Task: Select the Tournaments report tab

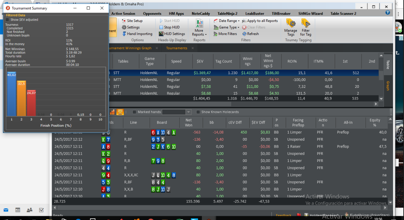Action: click(177, 48)
